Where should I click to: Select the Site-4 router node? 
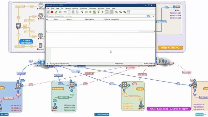(x=141, y=106)
